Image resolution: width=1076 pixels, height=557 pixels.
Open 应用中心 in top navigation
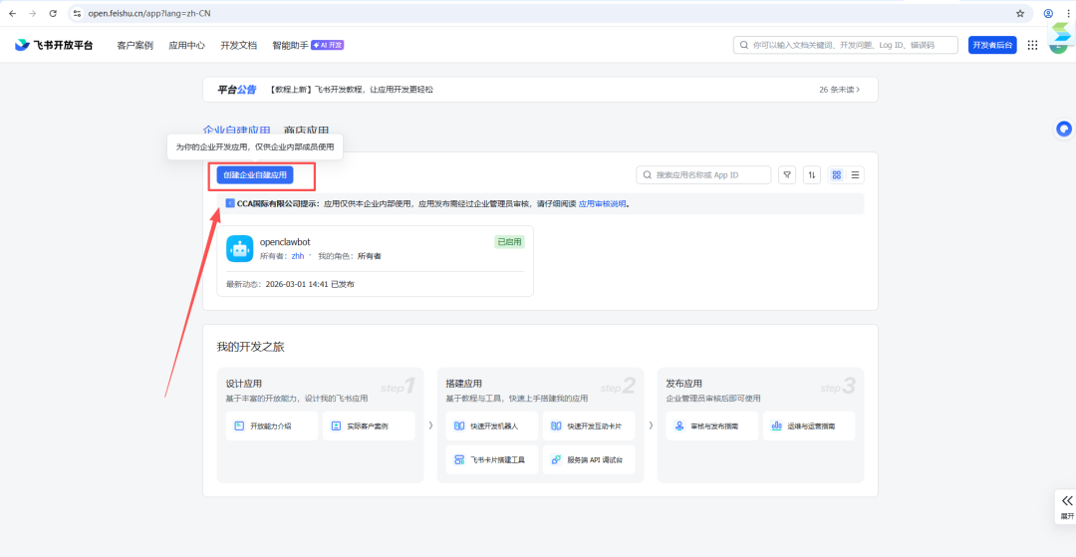pyautogui.click(x=186, y=45)
